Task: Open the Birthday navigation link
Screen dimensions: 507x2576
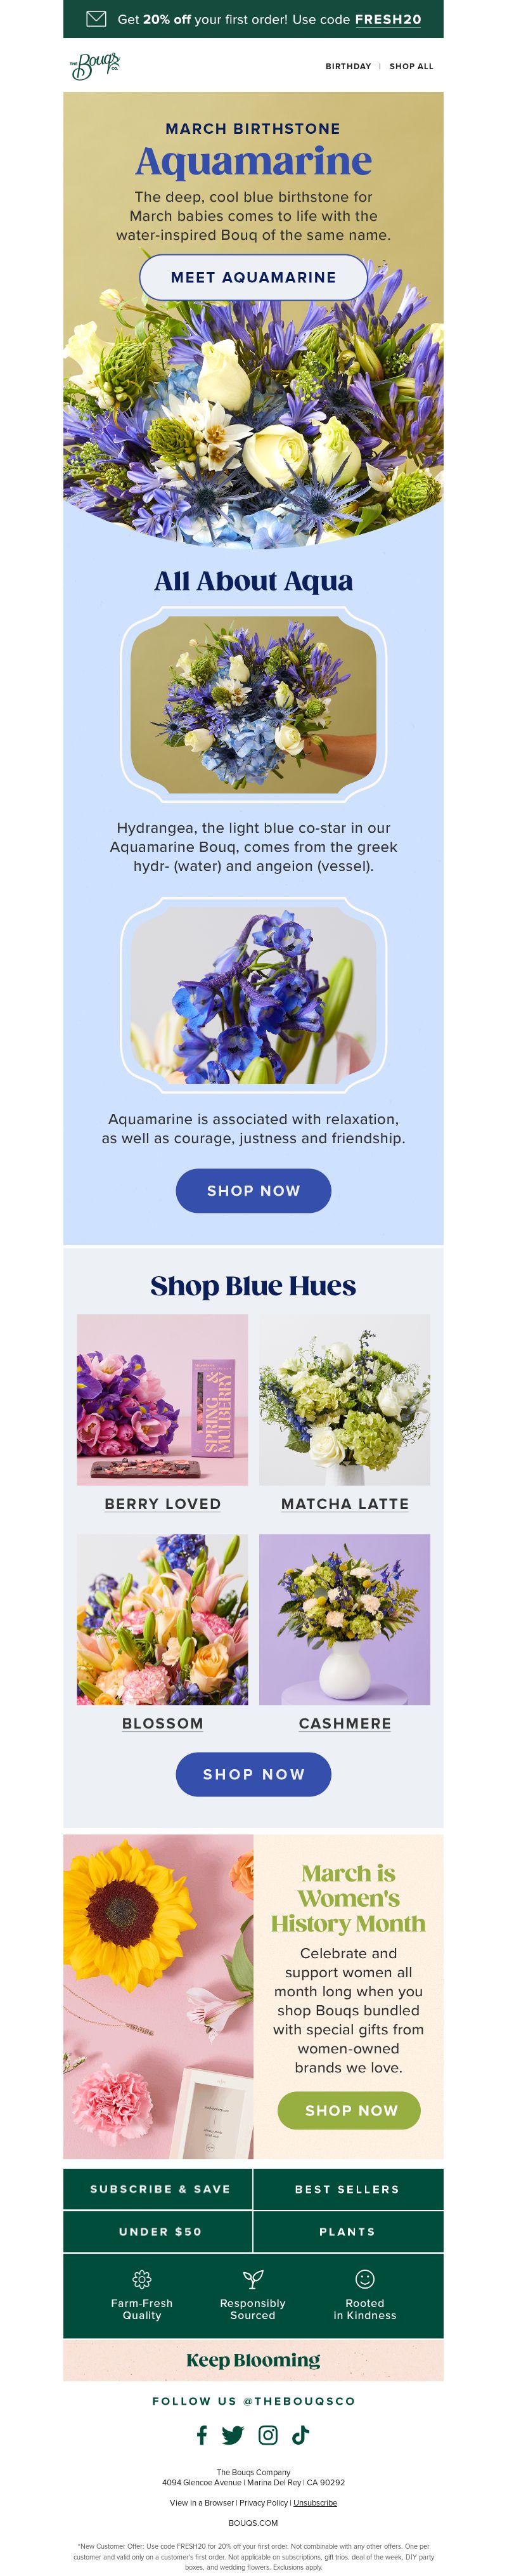Action: coord(348,66)
